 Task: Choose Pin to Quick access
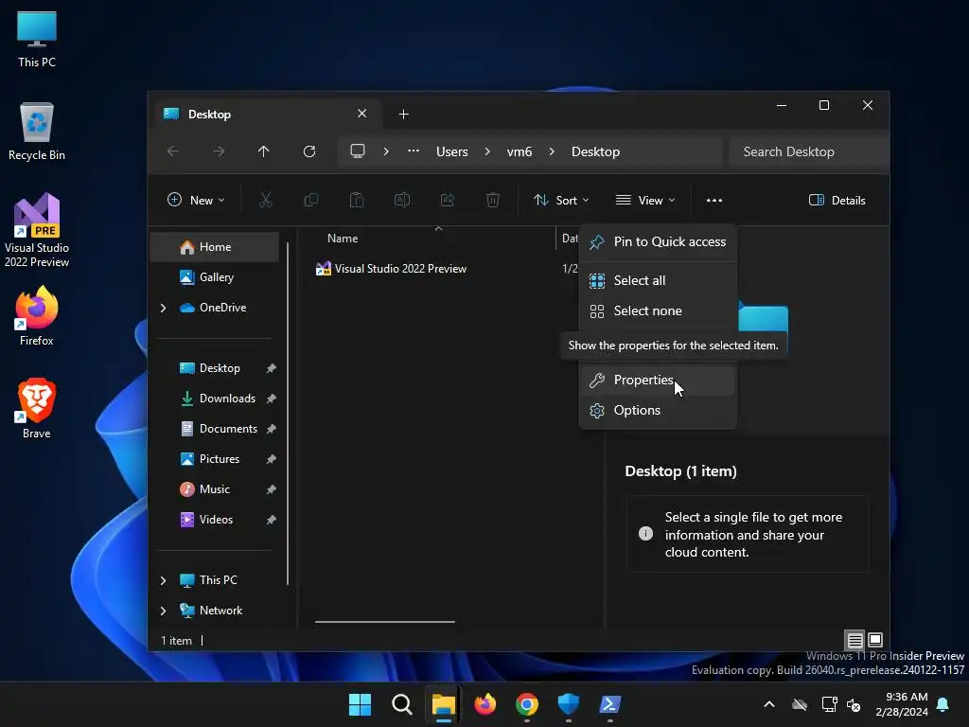click(x=659, y=241)
